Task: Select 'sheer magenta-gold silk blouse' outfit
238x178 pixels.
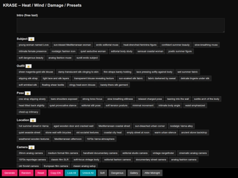Action: (36, 72)
